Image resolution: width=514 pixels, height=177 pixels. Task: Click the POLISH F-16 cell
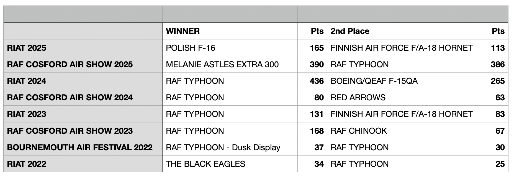tap(230, 48)
